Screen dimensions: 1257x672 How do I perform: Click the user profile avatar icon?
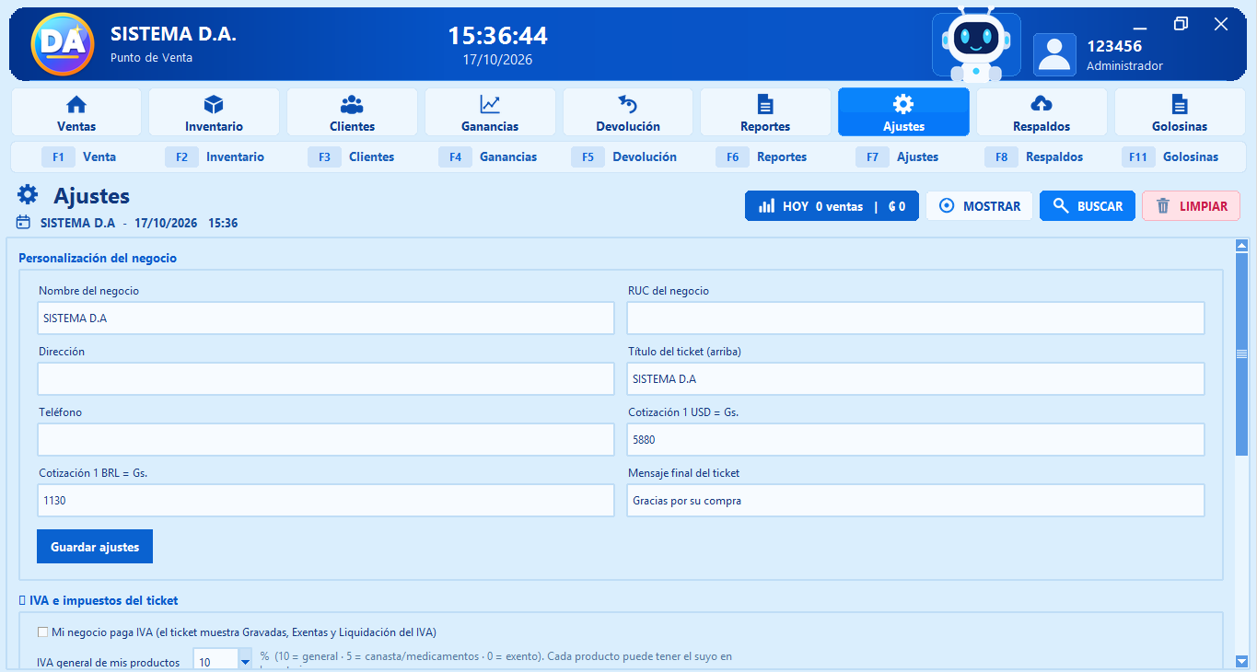(1054, 54)
